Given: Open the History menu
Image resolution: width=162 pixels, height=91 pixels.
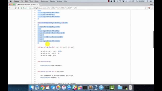Looking at the screenshot, I should 37,1.
